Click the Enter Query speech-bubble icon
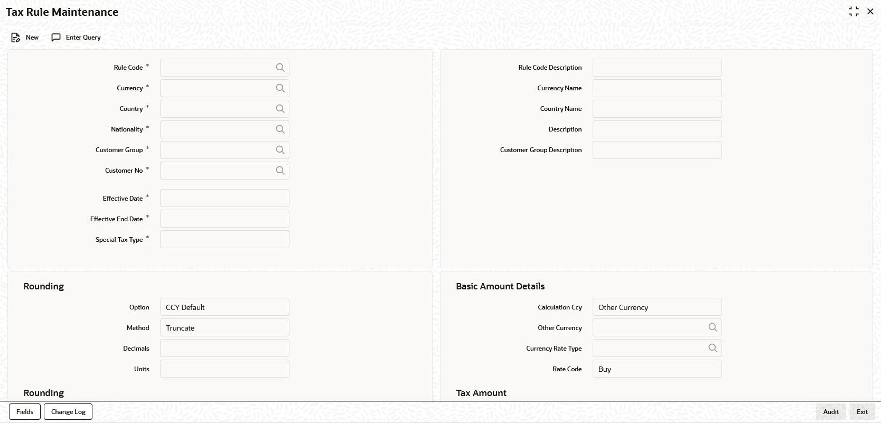Viewport: 881px width, 423px height. click(56, 37)
